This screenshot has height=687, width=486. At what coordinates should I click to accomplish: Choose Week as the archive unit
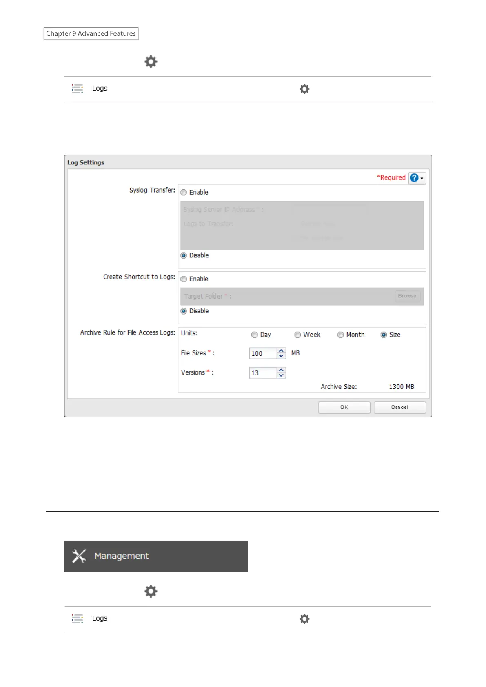[297, 335]
